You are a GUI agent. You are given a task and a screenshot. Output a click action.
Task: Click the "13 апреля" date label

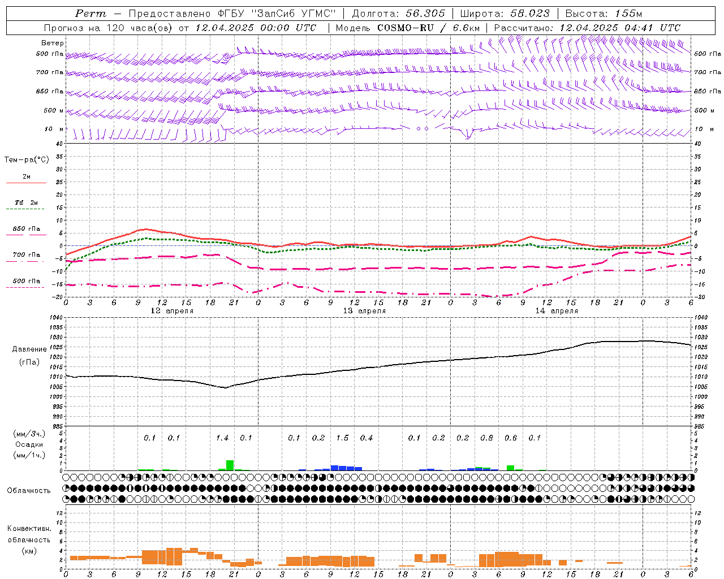pyautogui.click(x=364, y=311)
